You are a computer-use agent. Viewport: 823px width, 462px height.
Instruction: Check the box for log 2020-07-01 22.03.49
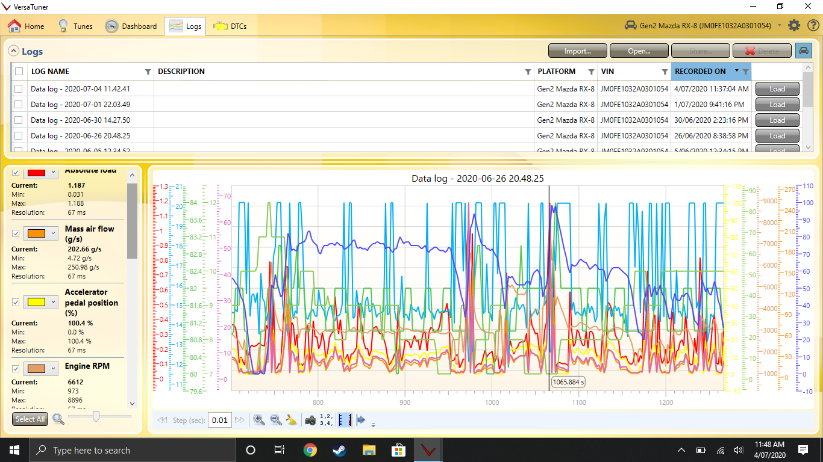(19, 105)
